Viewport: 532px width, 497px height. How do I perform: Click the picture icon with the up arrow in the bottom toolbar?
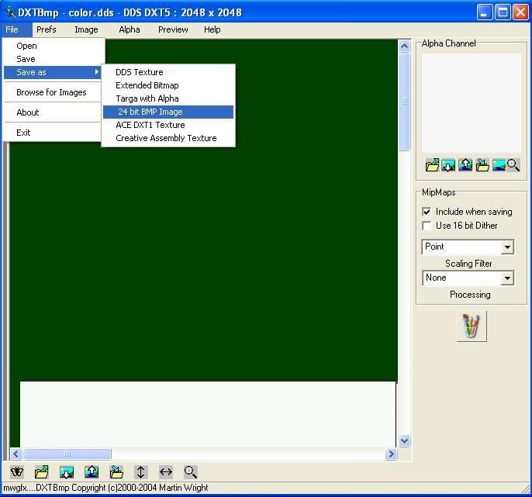tap(92, 472)
